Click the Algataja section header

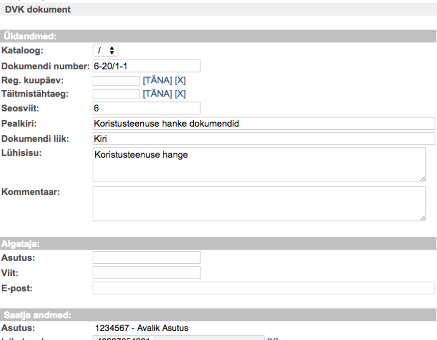218,243
